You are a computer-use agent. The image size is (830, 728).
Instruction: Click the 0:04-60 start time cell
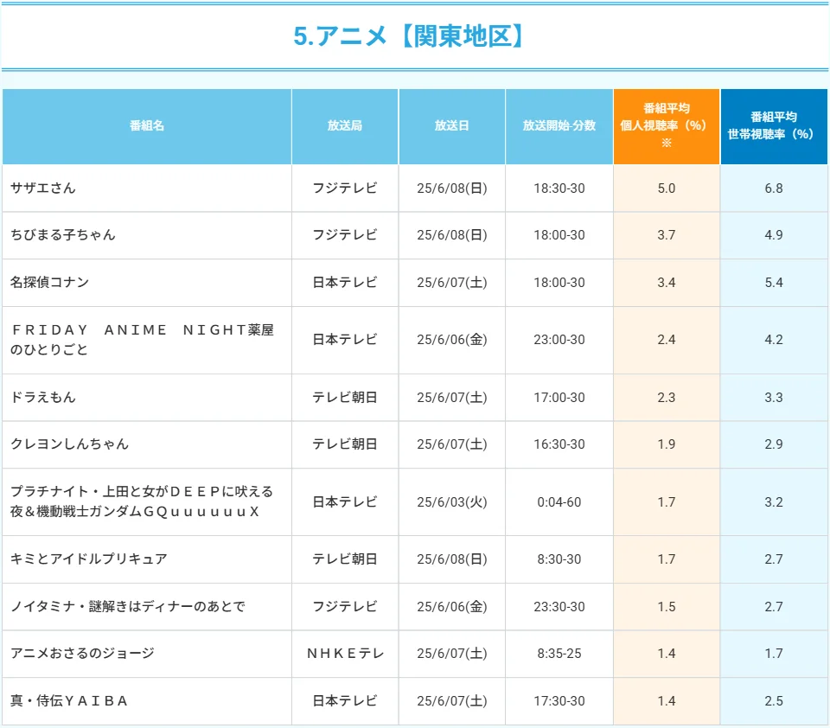tap(559, 501)
